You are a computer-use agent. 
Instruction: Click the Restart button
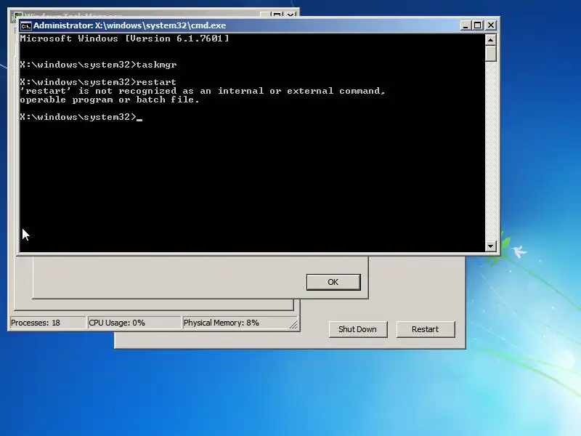(x=426, y=329)
